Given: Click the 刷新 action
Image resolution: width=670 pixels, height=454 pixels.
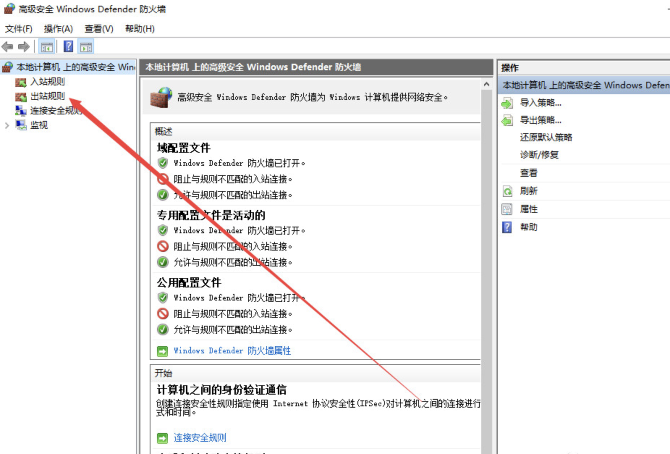Looking at the screenshot, I should coord(529,191).
